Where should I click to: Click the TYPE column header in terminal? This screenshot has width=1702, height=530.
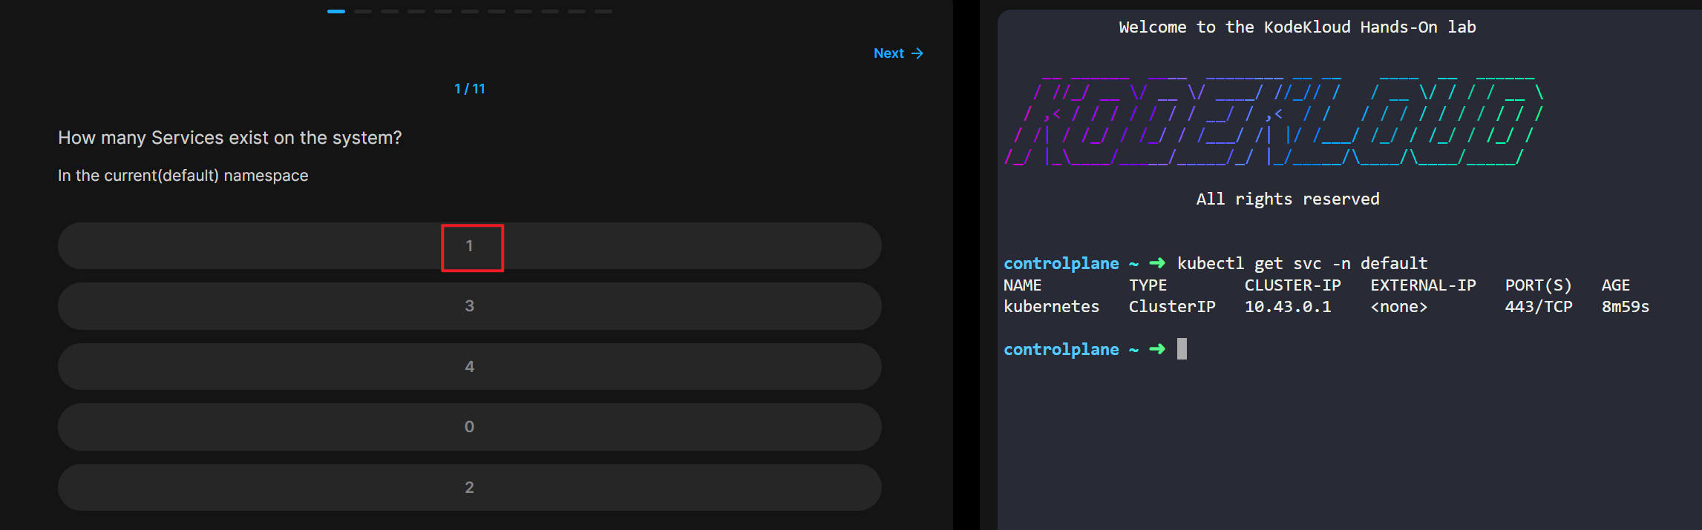[x=1148, y=285]
